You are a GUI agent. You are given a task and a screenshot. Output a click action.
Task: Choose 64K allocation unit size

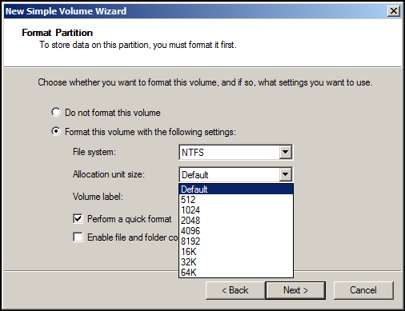236,273
